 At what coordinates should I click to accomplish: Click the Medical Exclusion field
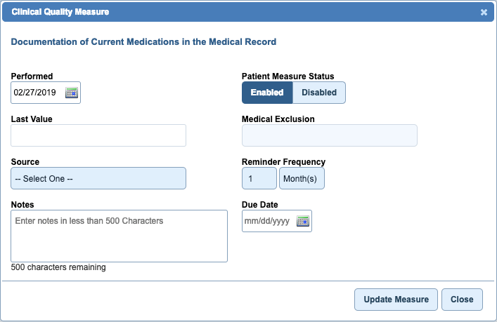[x=329, y=135]
